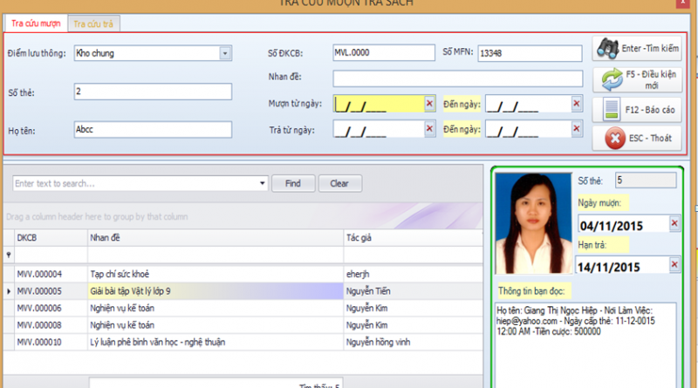Clear the Trả từ ngày date
Image resolution: width=698 pixels, height=388 pixels.
point(429,129)
